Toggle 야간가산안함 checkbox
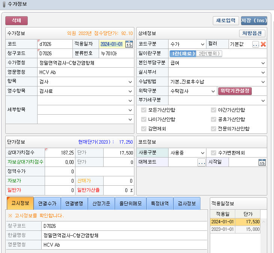 (214, 110)
